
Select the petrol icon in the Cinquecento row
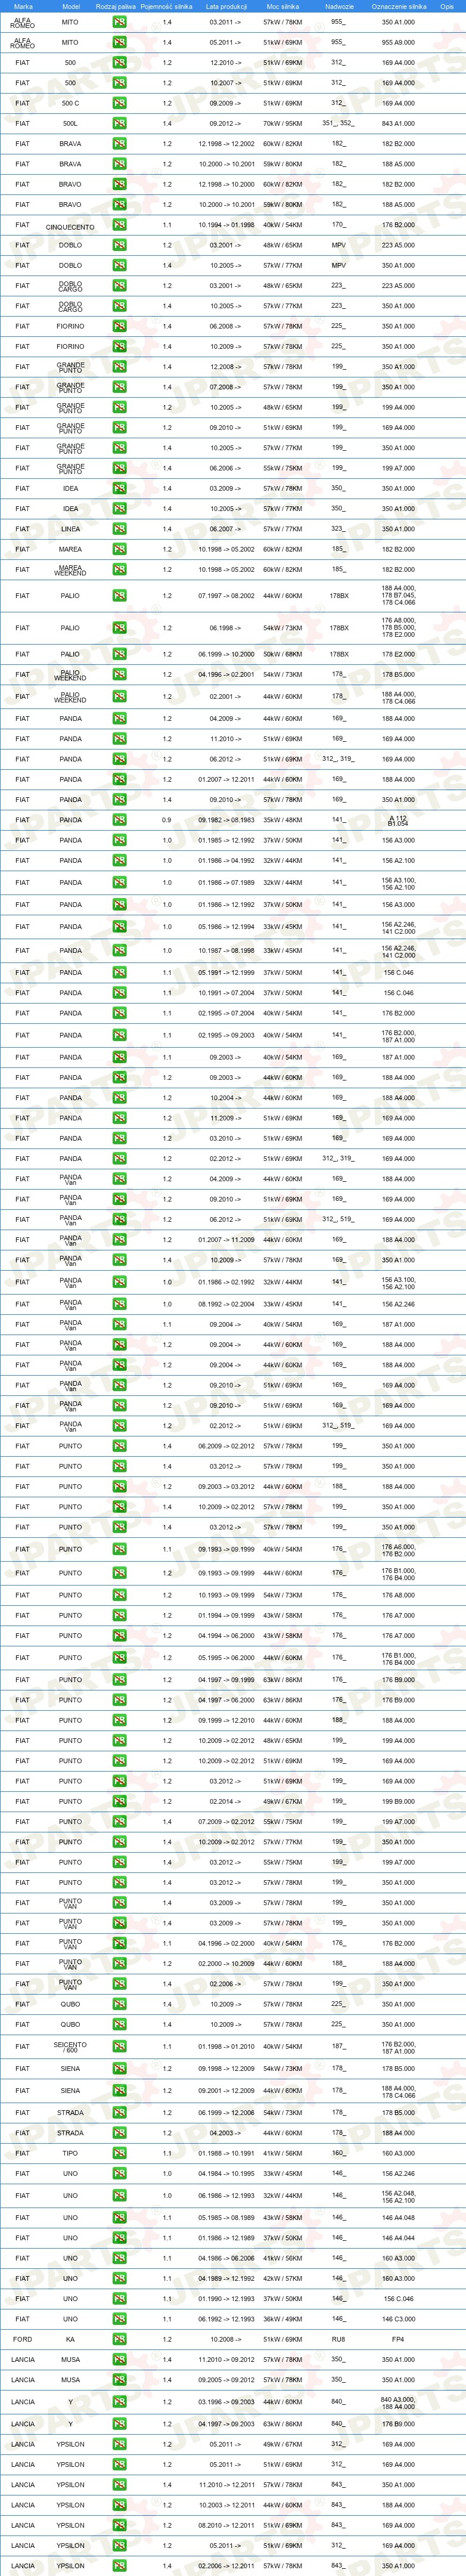(119, 225)
